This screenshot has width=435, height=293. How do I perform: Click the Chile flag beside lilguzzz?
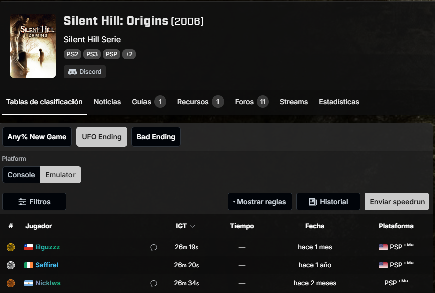coord(29,247)
